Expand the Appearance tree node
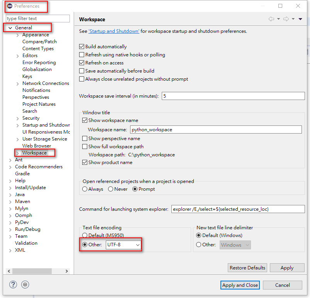The image size is (310, 298). tap(18, 35)
